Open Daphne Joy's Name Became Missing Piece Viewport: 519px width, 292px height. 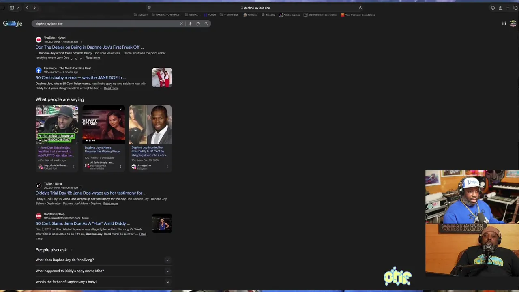[102, 150]
